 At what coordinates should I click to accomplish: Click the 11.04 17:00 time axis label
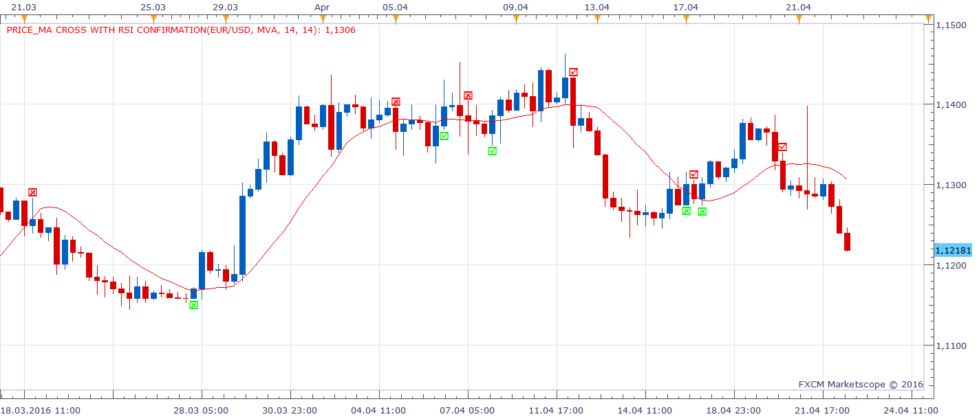click(x=556, y=411)
